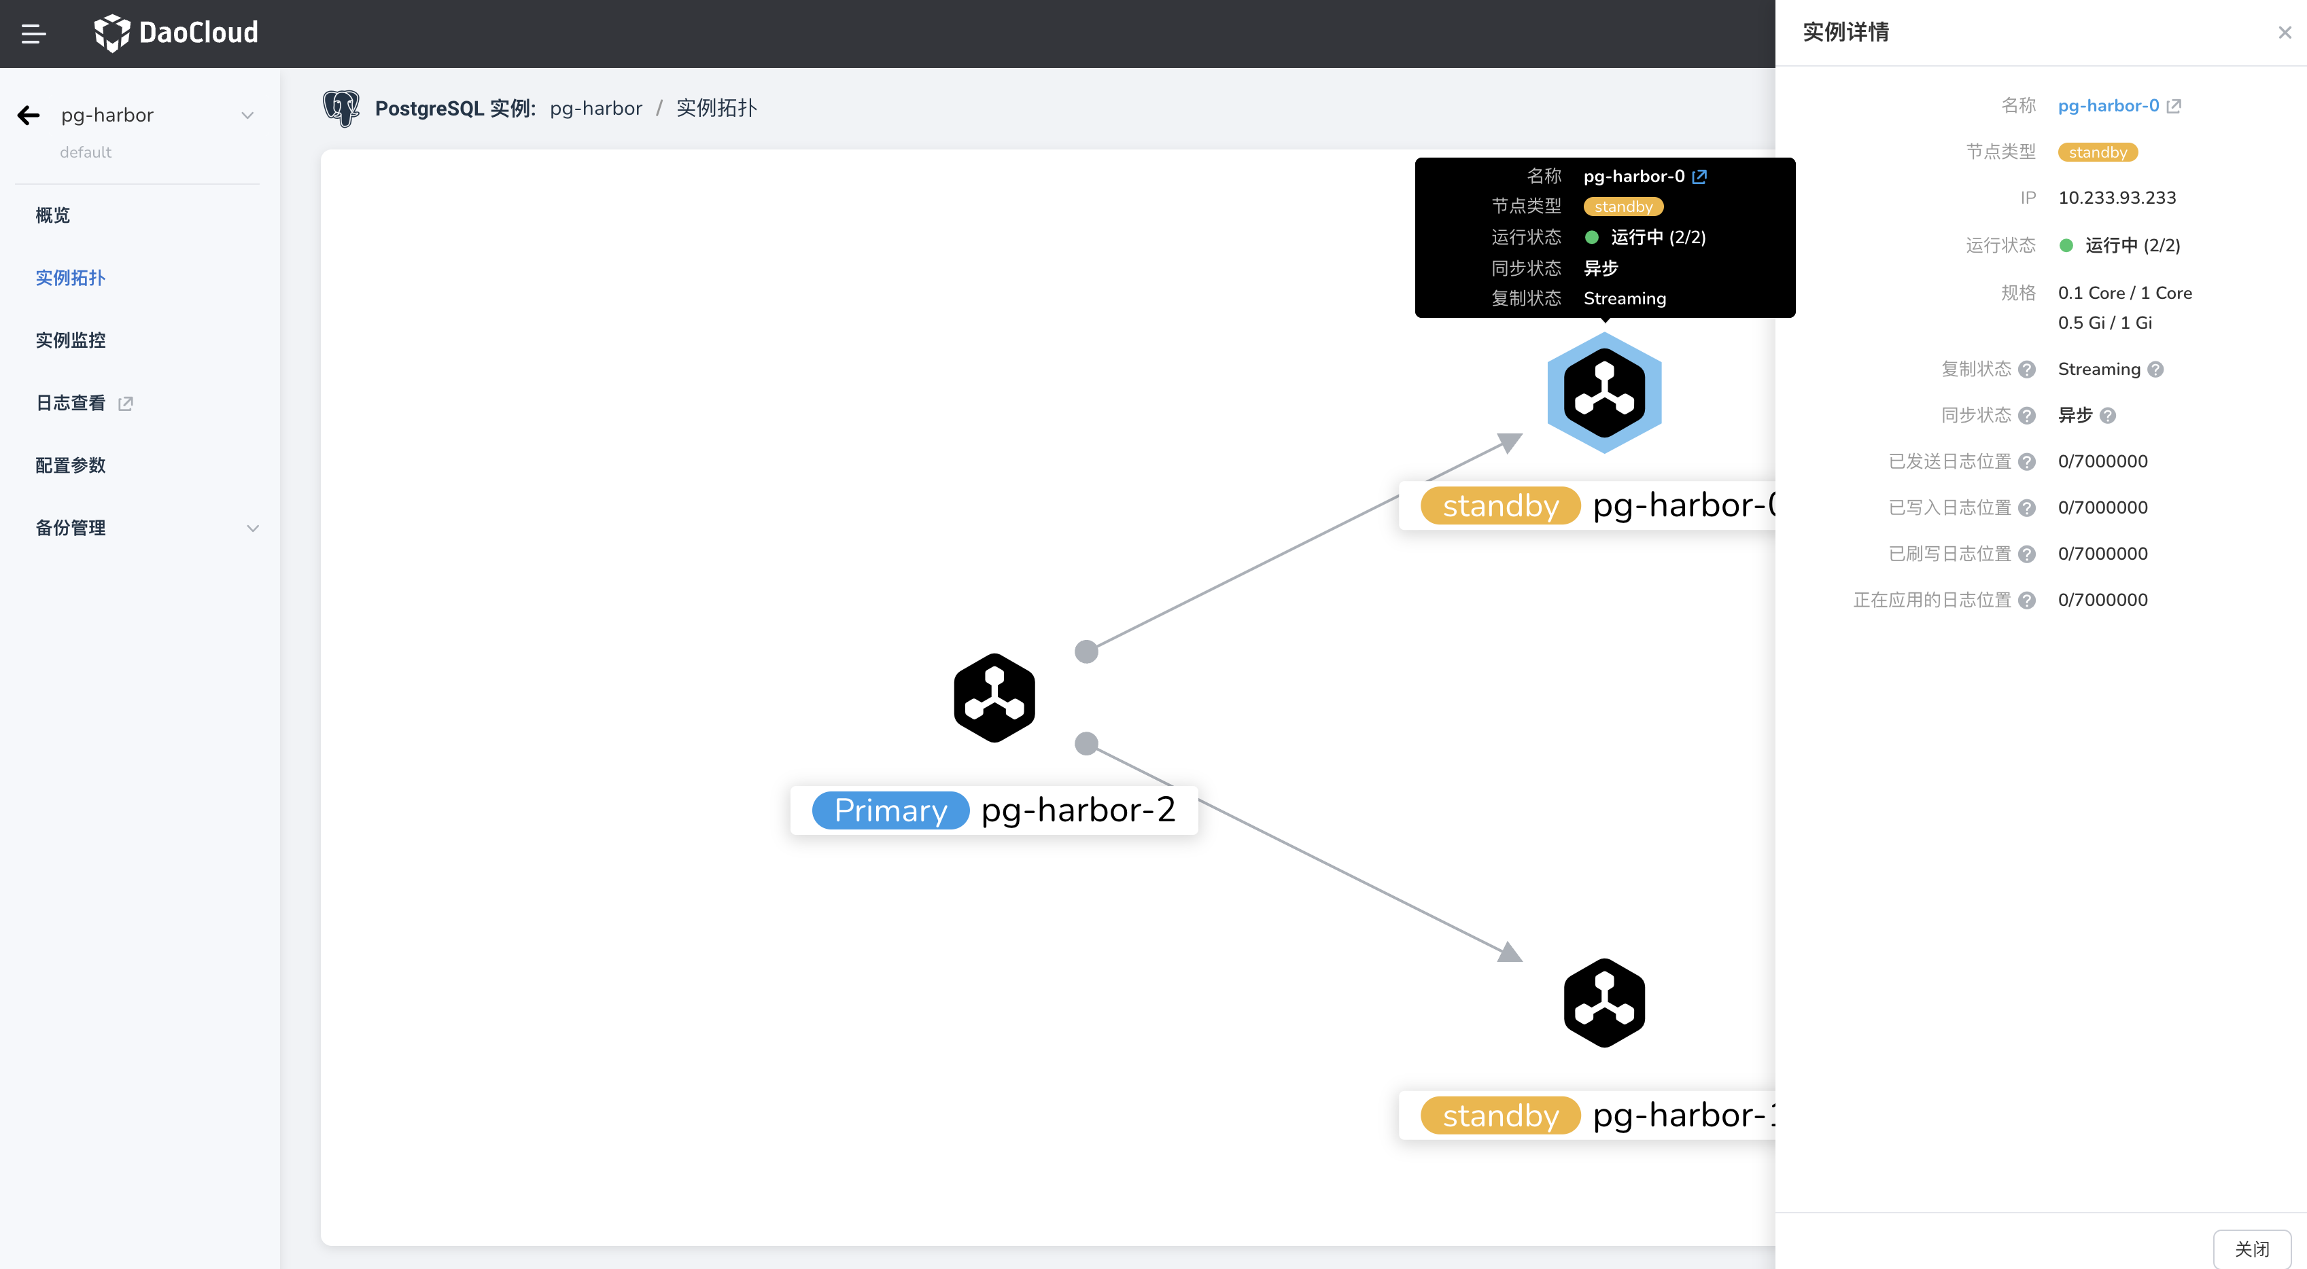Expand the 备份管理 submenu chevron
This screenshot has height=1269, width=2307.
click(253, 528)
